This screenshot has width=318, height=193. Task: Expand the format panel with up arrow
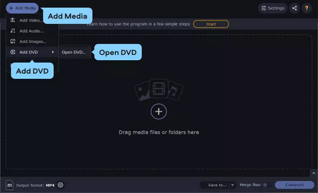coord(314,173)
